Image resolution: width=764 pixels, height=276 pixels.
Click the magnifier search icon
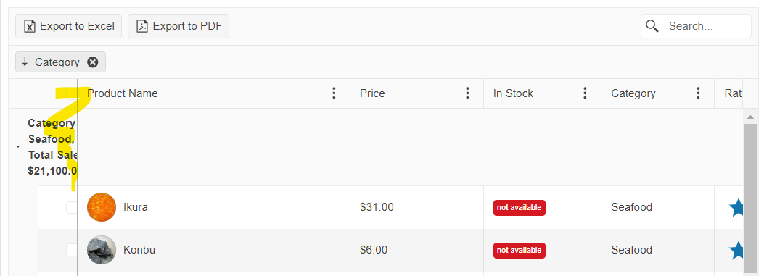652,26
